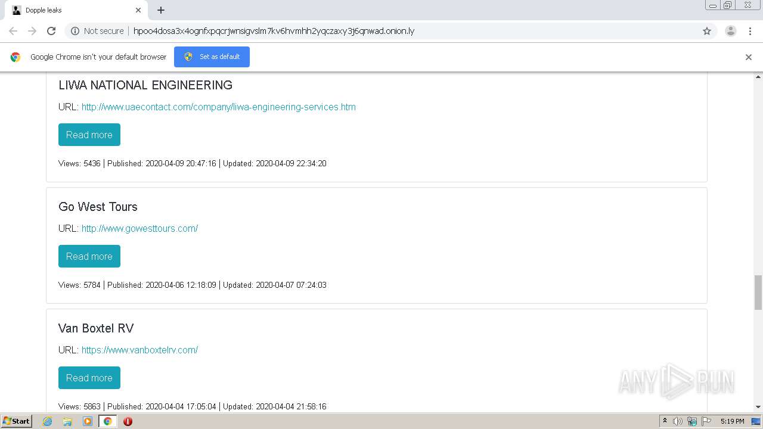Open the Chrome profile avatar
763x429 pixels.
coord(731,31)
